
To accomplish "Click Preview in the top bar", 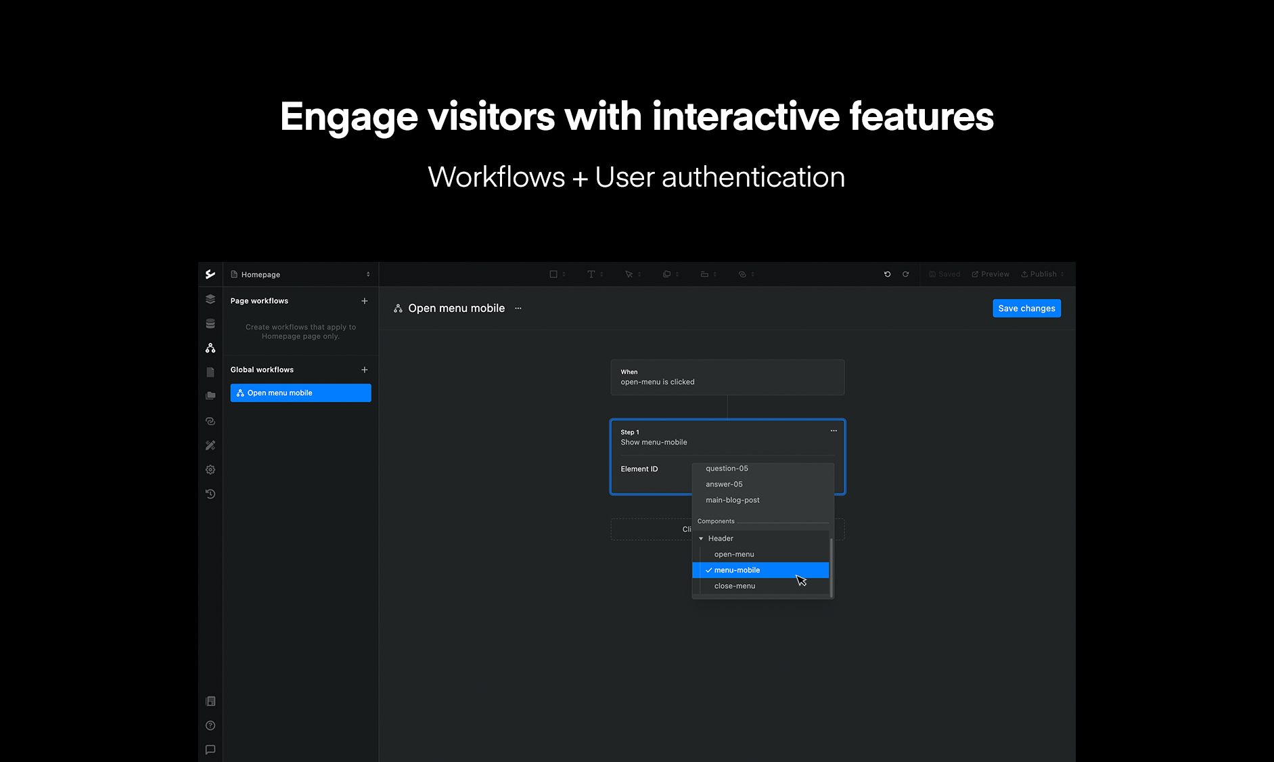I will (x=990, y=273).
